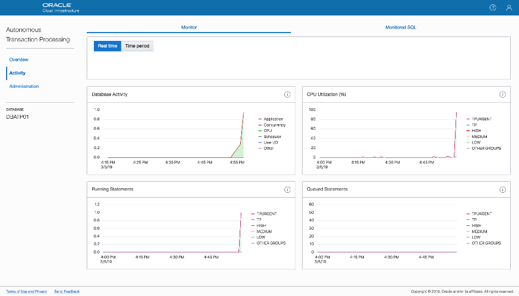Toggle TPURGENT legend in CPU Utilization chart
Viewport: 519px width, 296px height.
pyautogui.click(x=481, y=119)
